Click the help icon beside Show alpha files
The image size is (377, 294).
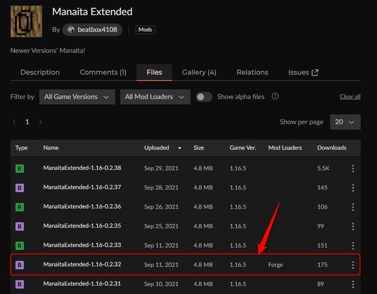tap(275, 96)
